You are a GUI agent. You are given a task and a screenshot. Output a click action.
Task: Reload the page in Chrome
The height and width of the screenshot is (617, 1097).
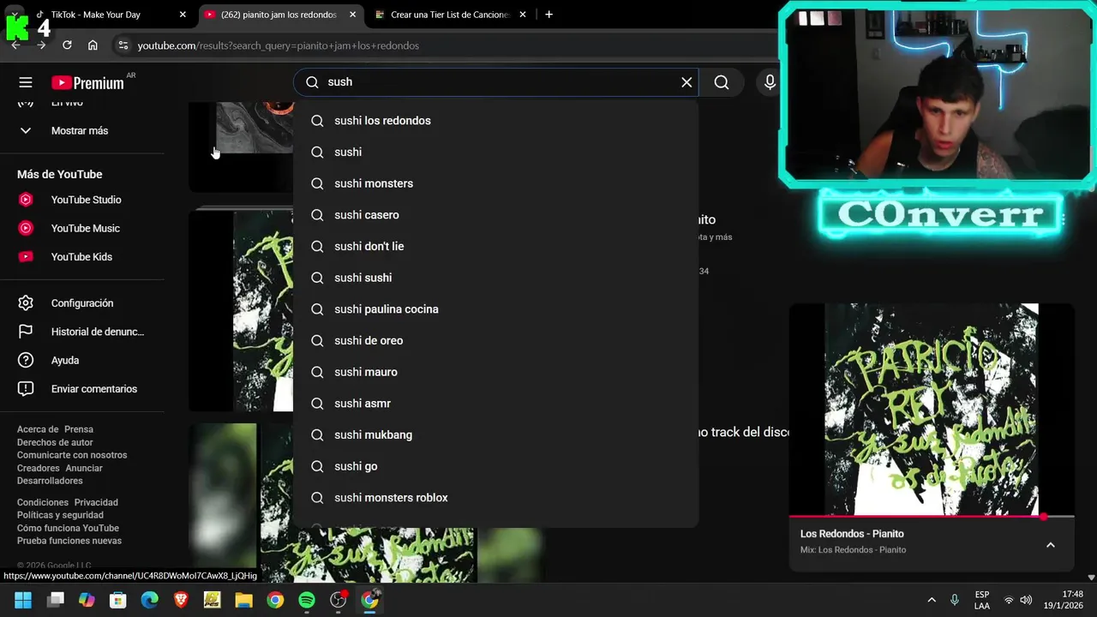[67, 45]
